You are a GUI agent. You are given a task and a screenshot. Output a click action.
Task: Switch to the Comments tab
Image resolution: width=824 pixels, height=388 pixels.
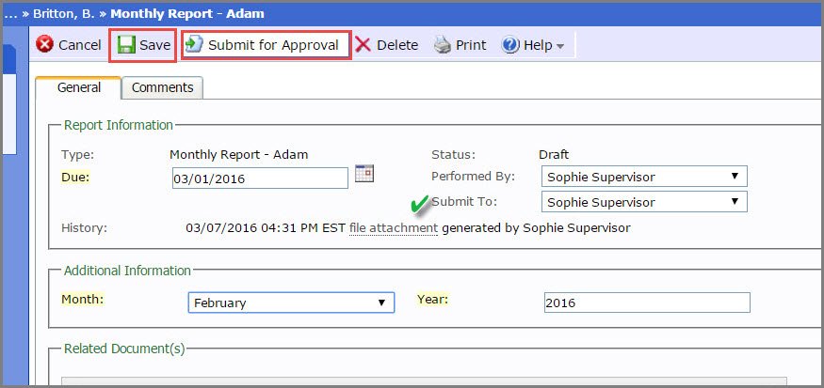click(162, 87)
